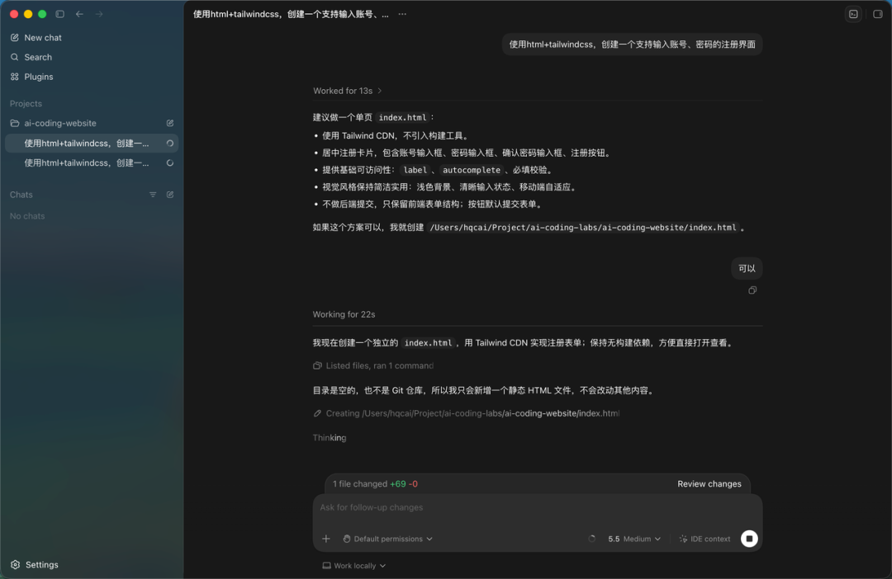Click the new chat icon beside Chats

170,195
